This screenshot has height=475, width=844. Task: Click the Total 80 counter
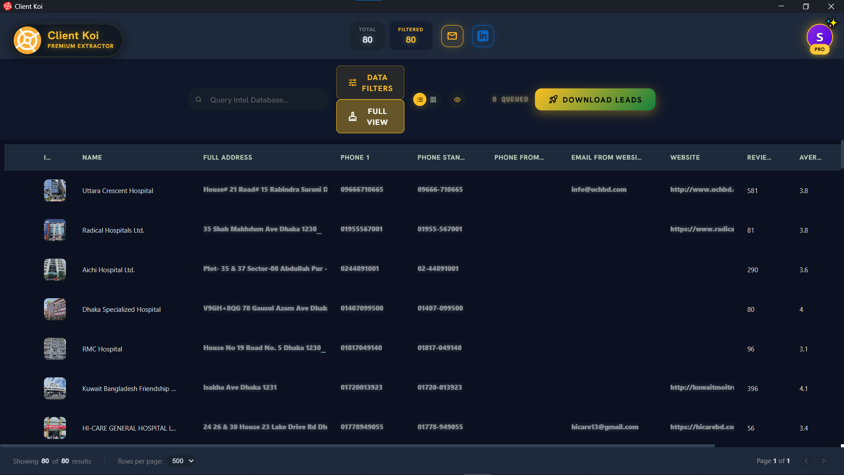click(x=367, y=36)
